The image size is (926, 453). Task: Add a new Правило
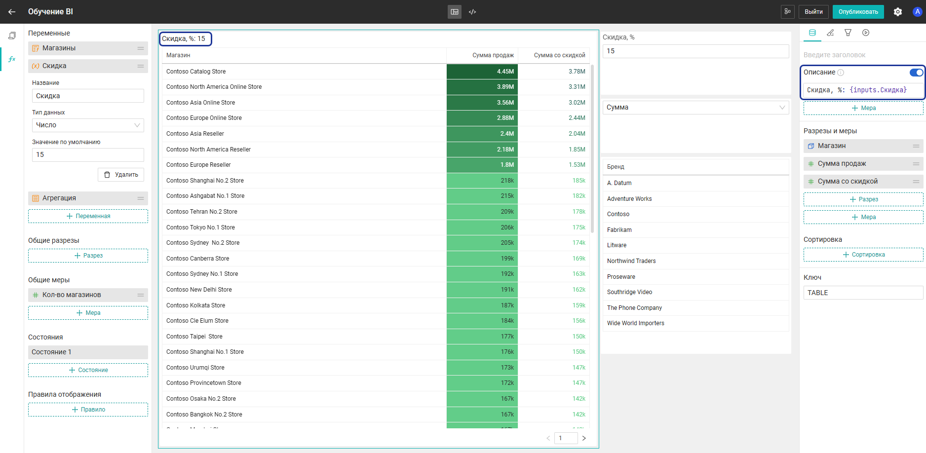pos(88,410)
